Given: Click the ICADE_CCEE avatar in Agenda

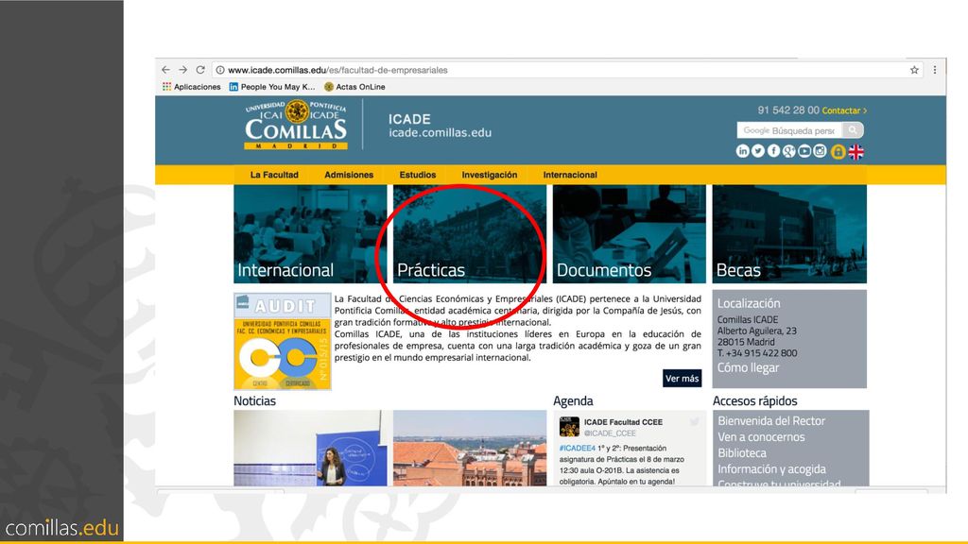Looking at the screenshot, I should click(569, 427).
